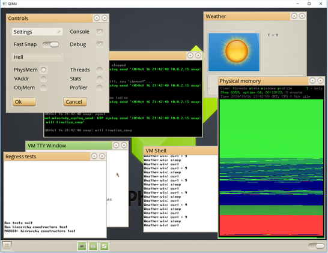328x253 pixels.
Task: Roll up the Physical memory window
Action: pos(312,80)
